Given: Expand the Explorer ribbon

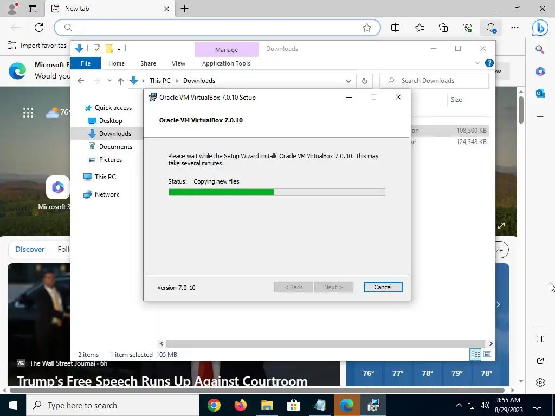Looking at the screenshot, I should pyautogui.click(x=477, y=63).
